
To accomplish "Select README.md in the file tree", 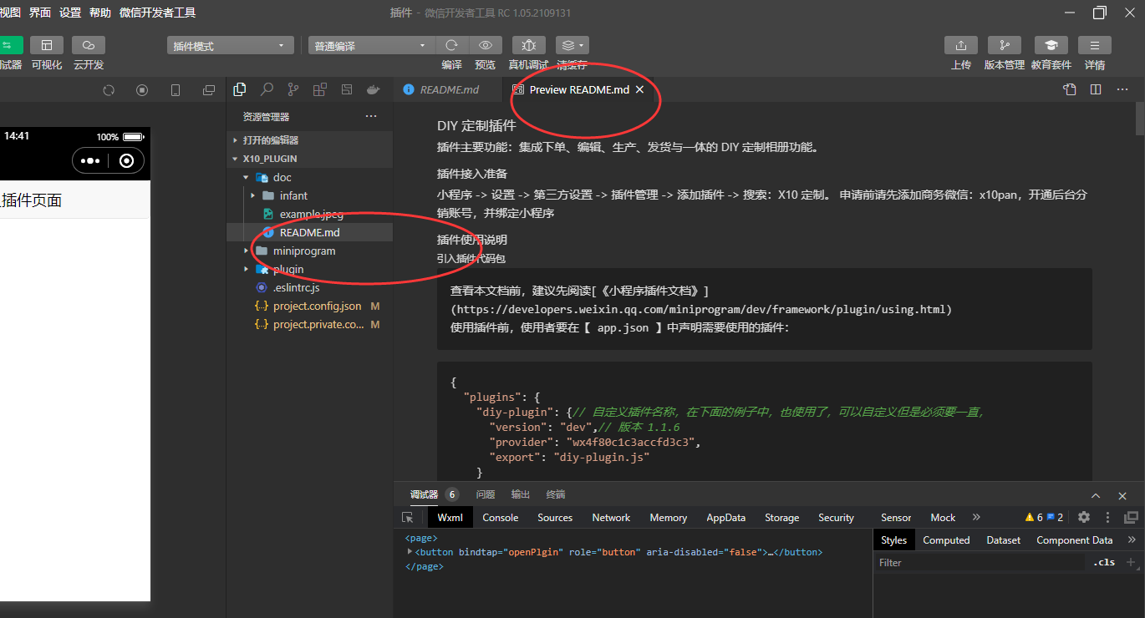I will click(309, 232).
